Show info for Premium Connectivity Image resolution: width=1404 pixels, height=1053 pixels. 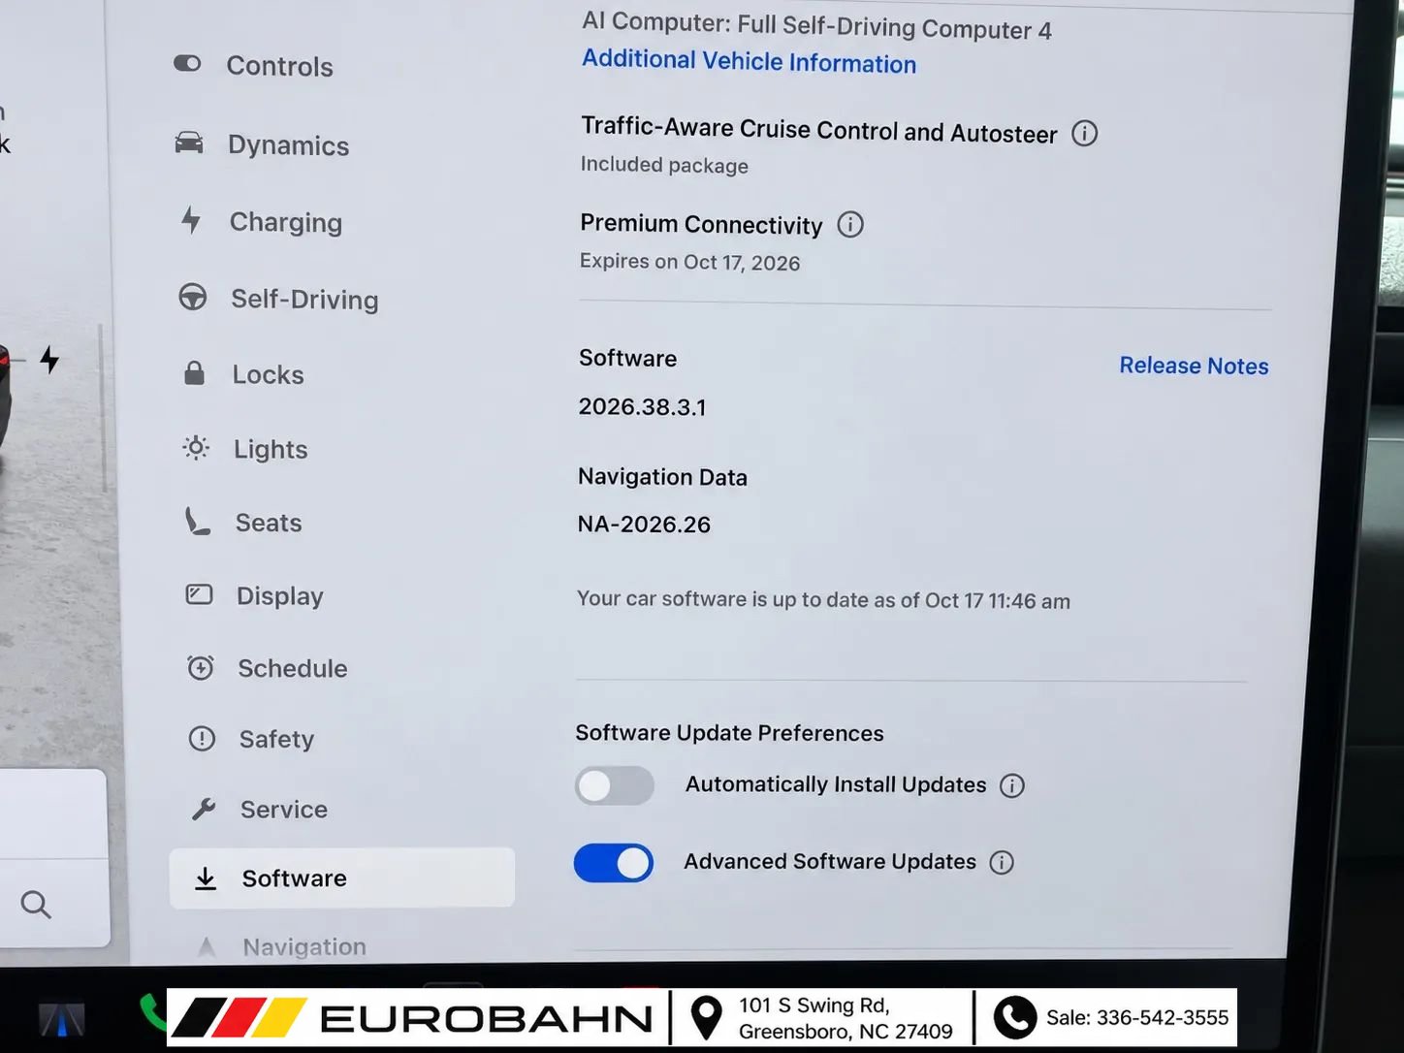coord(850,225)
